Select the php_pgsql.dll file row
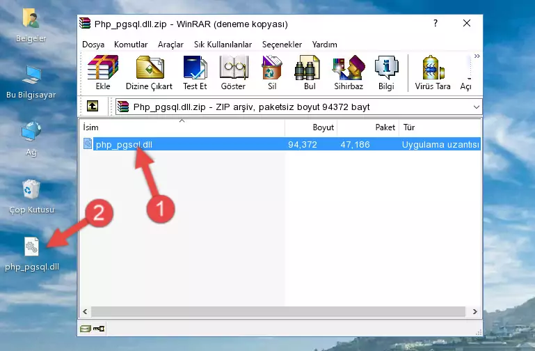This screenshot has width=535, height=351. [x=282, y=144]
